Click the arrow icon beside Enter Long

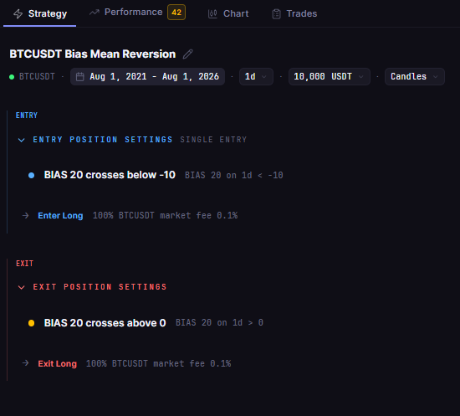26,215
